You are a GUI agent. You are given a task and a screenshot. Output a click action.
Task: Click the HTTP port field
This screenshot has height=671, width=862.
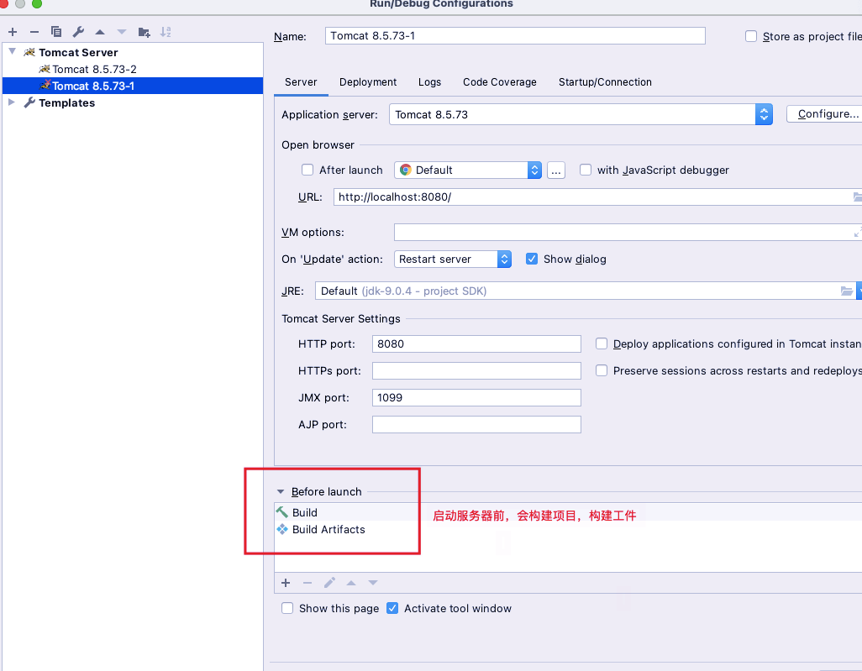[476, 343]
